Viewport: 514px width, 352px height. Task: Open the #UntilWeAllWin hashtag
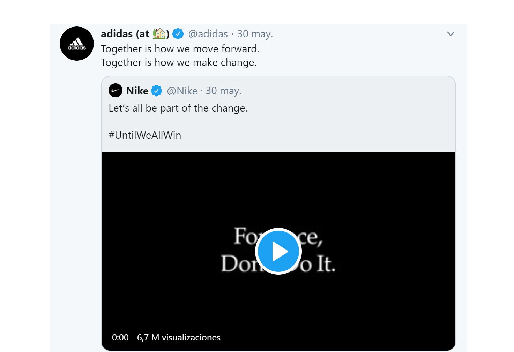tap(145, 135)
